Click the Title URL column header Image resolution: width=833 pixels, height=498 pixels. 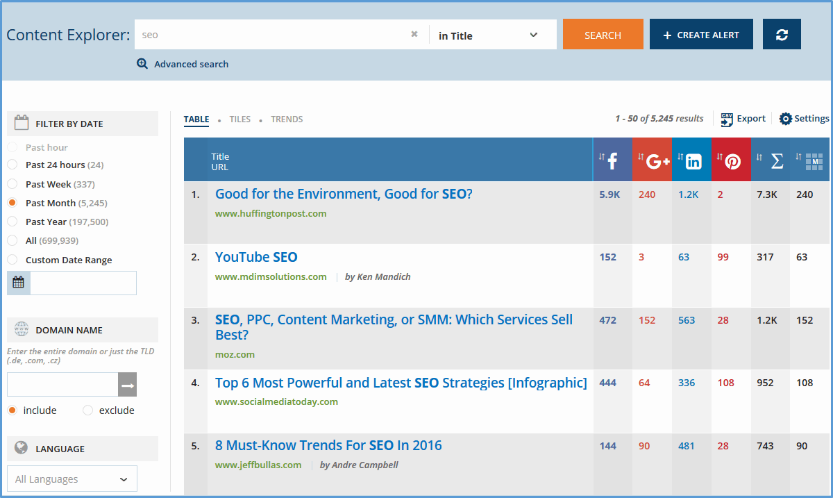(220, 161)
